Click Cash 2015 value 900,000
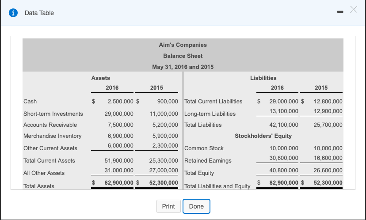 point(168,102)
